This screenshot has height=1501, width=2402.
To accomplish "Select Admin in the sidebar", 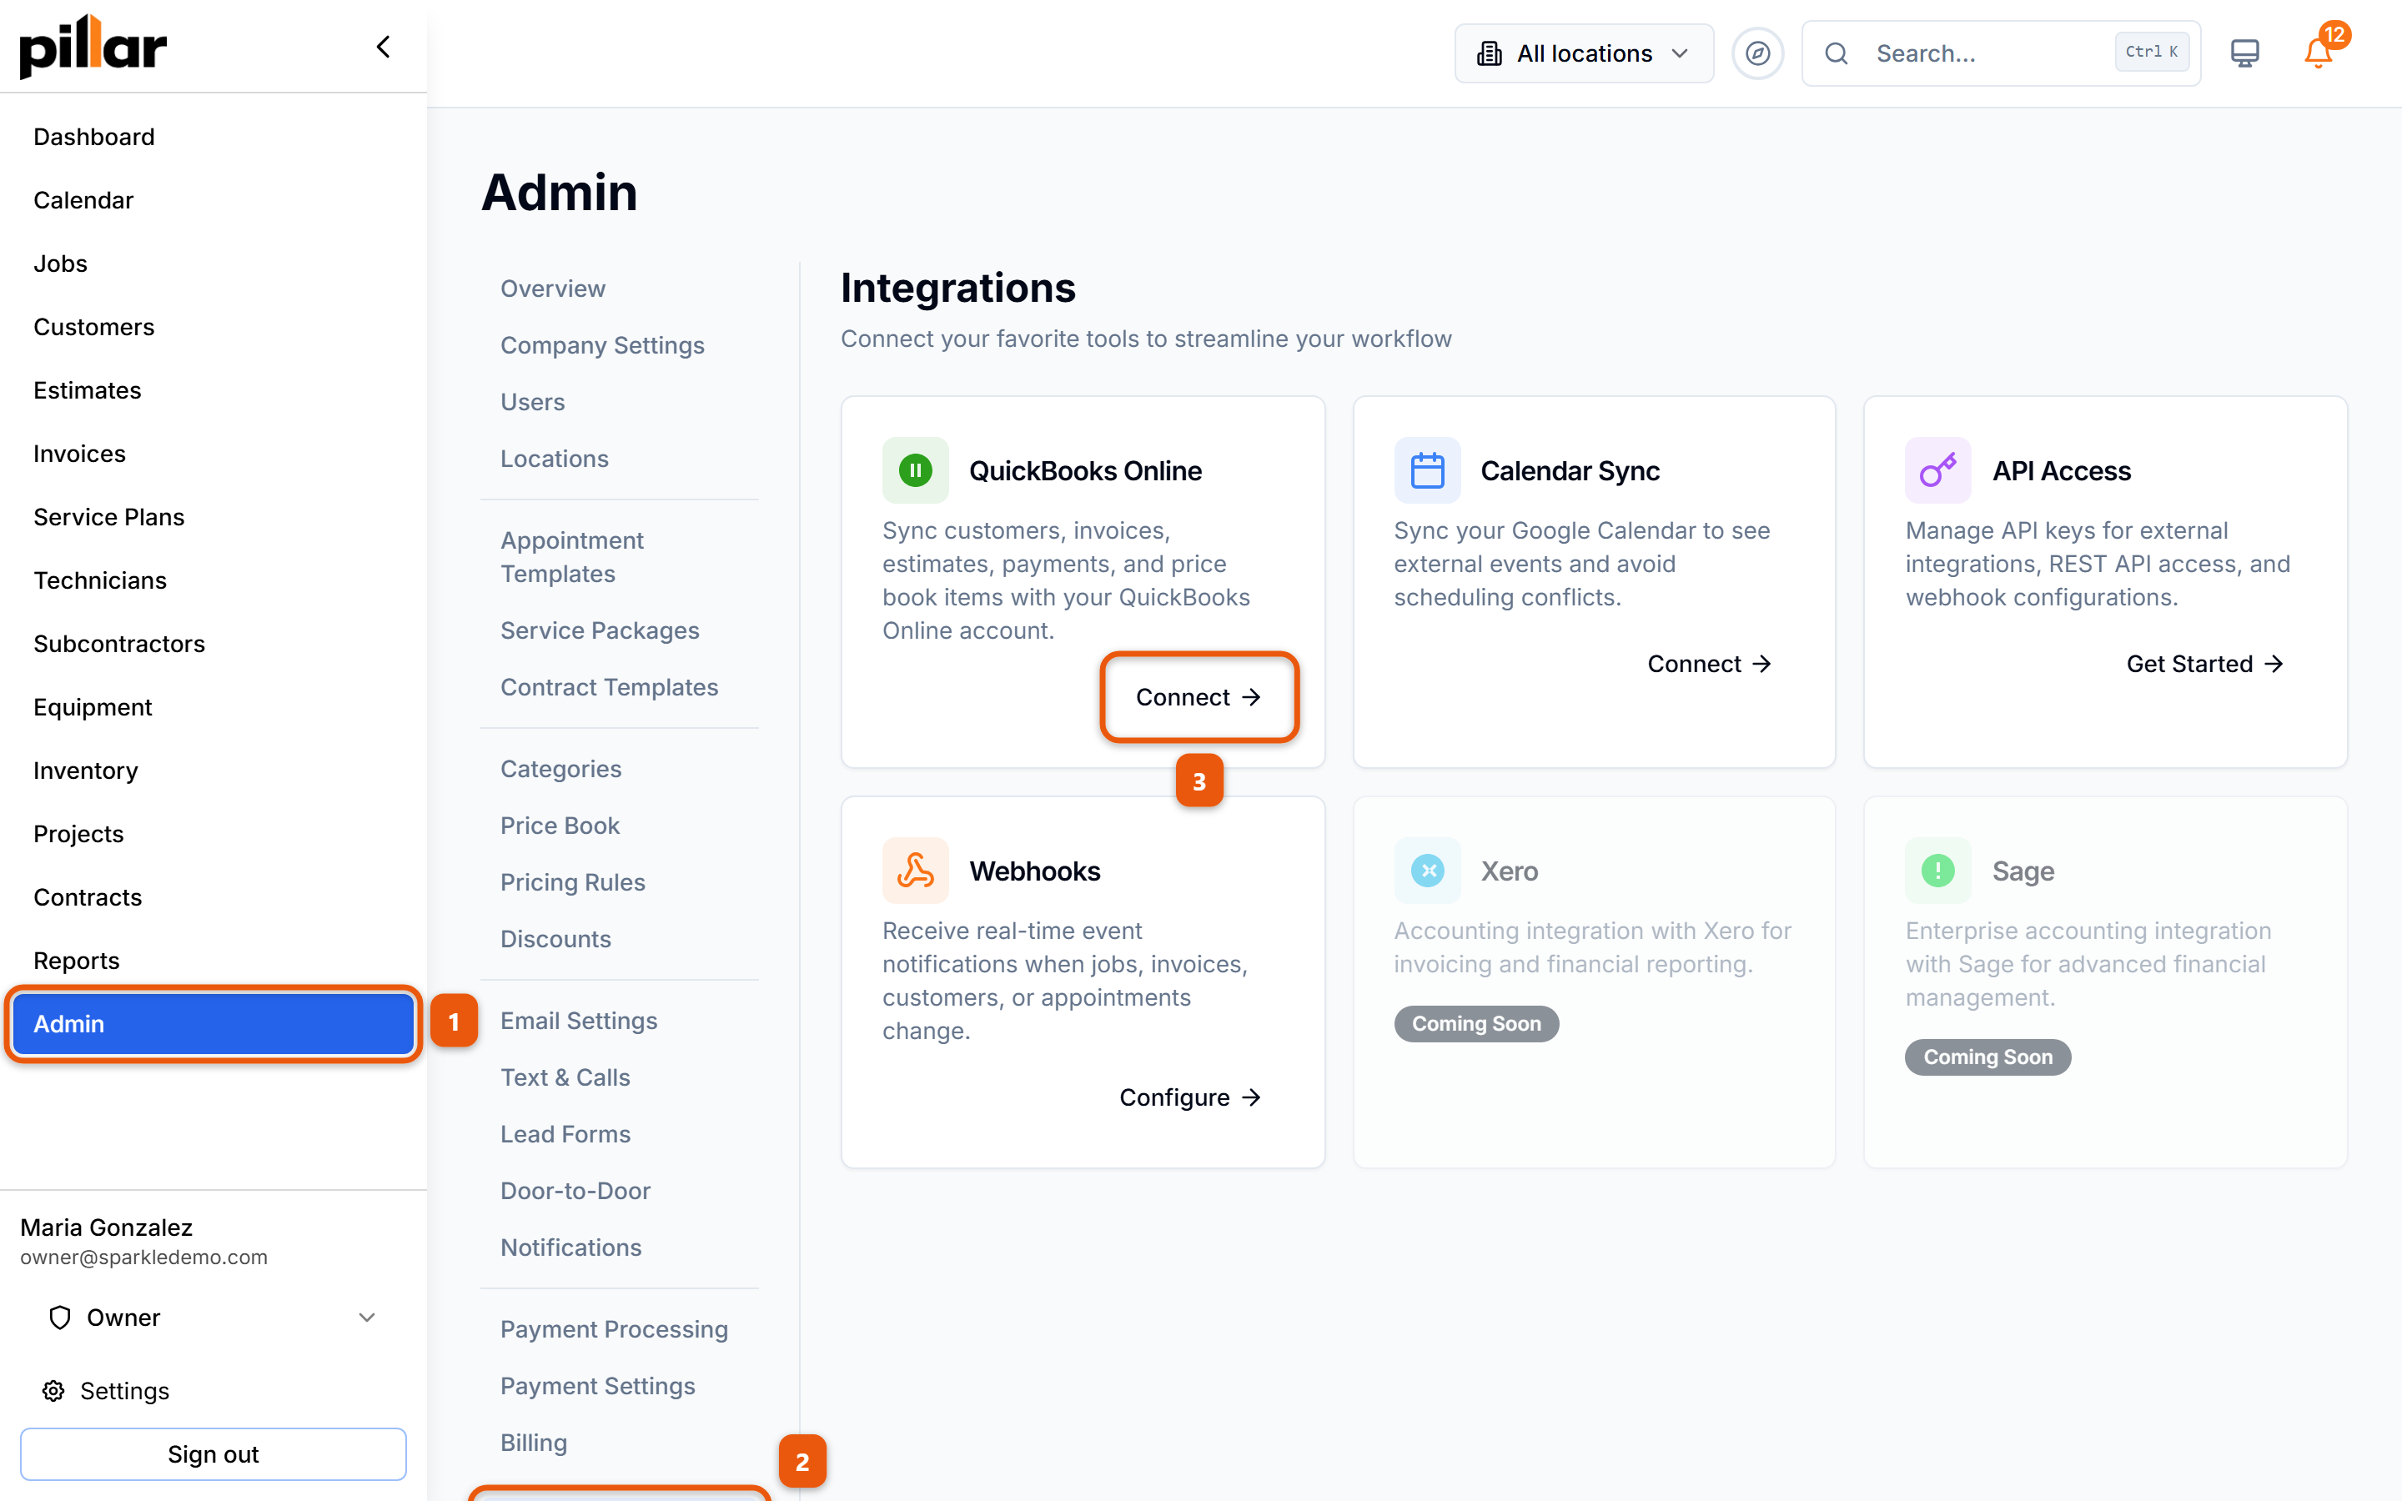I will [214, 1023].
